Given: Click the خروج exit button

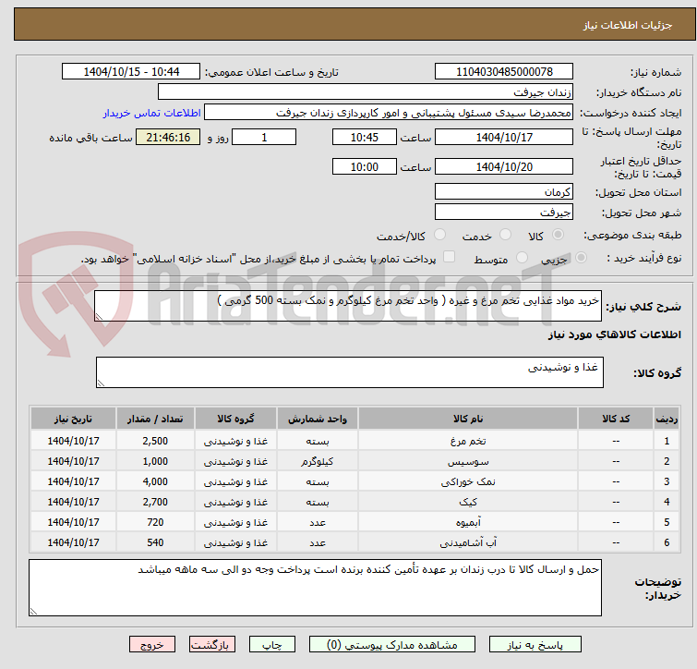Looking at the screenshot, I should click(x=152, y=645).
